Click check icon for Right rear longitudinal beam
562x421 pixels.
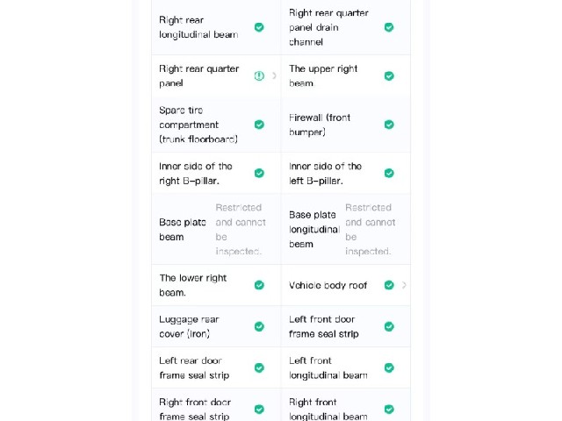coord(259,27)
